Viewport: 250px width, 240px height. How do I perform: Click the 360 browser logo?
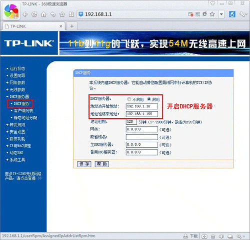[11, 11]
